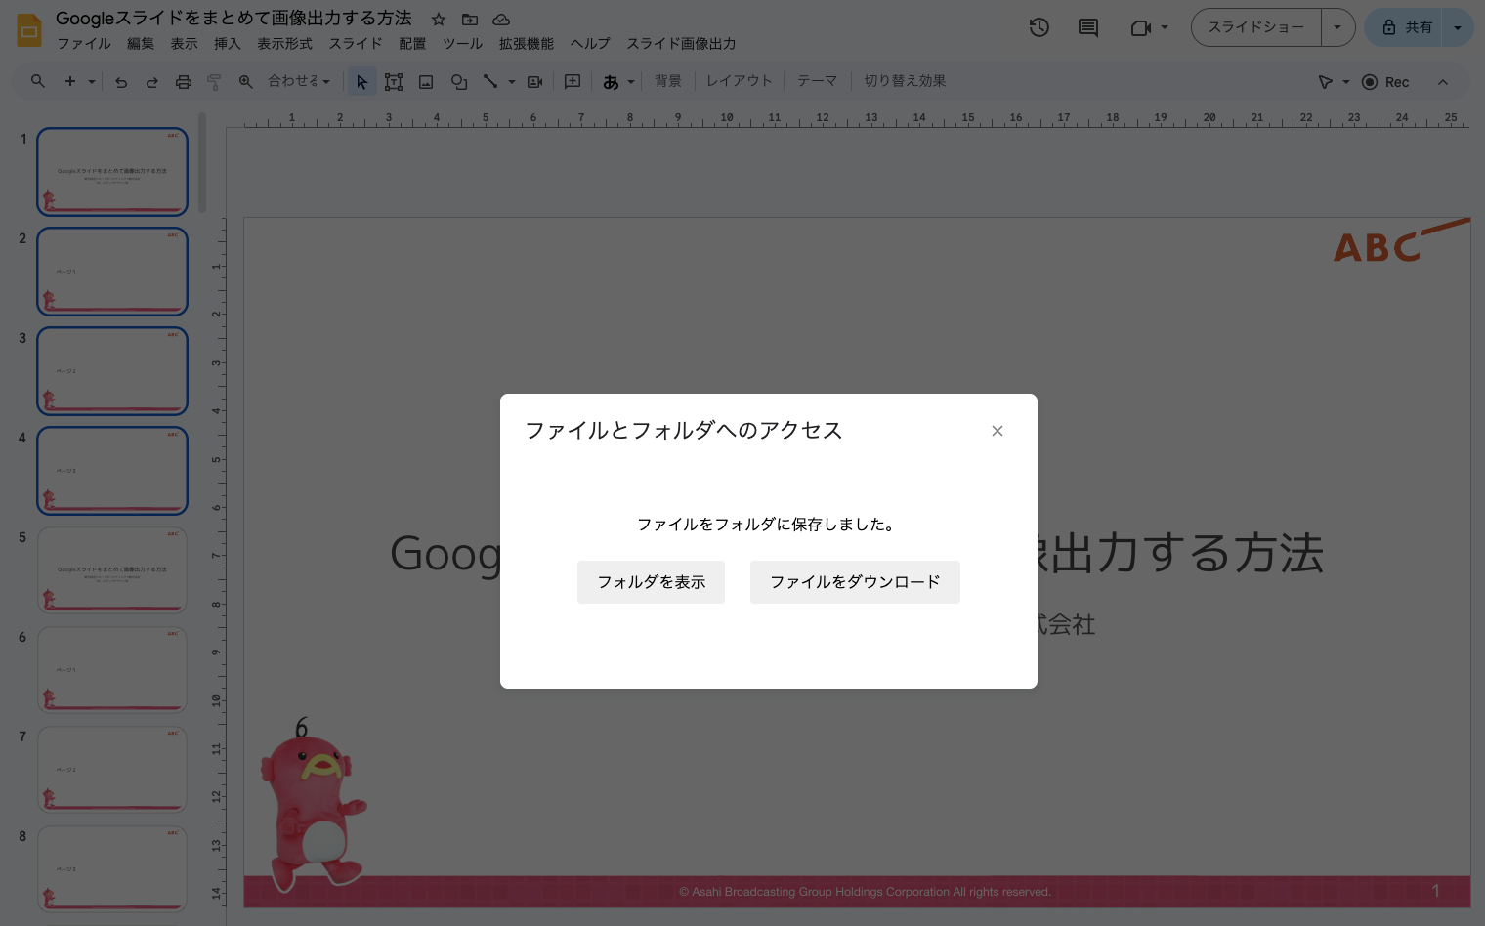The width and height of the screenshot is (1485, 926).
Task: Click the undo arrow icon
Action: click(x=121, y=82)
